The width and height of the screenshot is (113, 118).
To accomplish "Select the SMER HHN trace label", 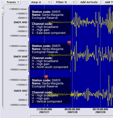I will click(x=20, y=56).
